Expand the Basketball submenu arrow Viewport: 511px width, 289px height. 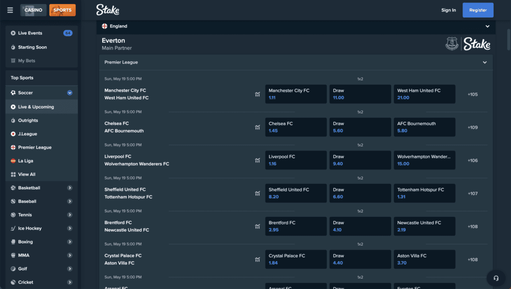coord(70,188)
